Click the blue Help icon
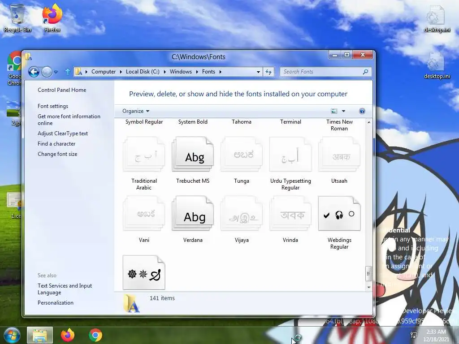 point(362,111)
